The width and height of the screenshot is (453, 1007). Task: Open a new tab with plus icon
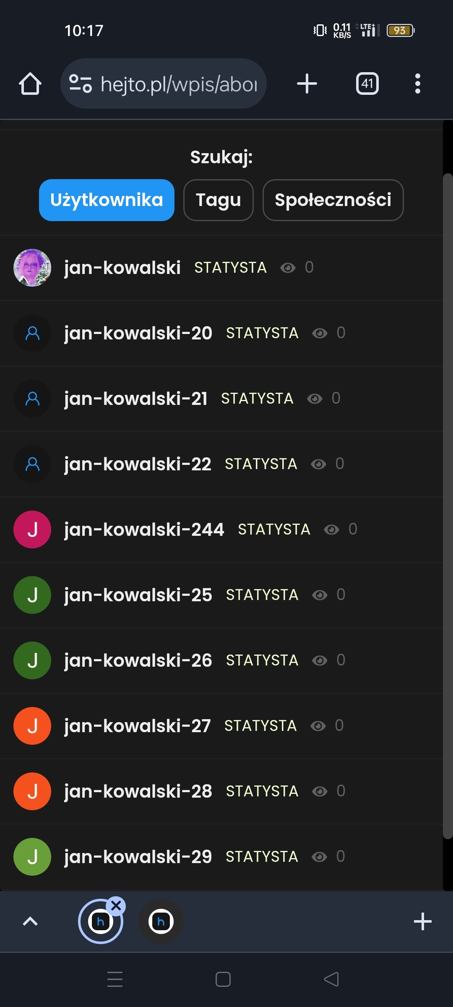coord(307,83)
